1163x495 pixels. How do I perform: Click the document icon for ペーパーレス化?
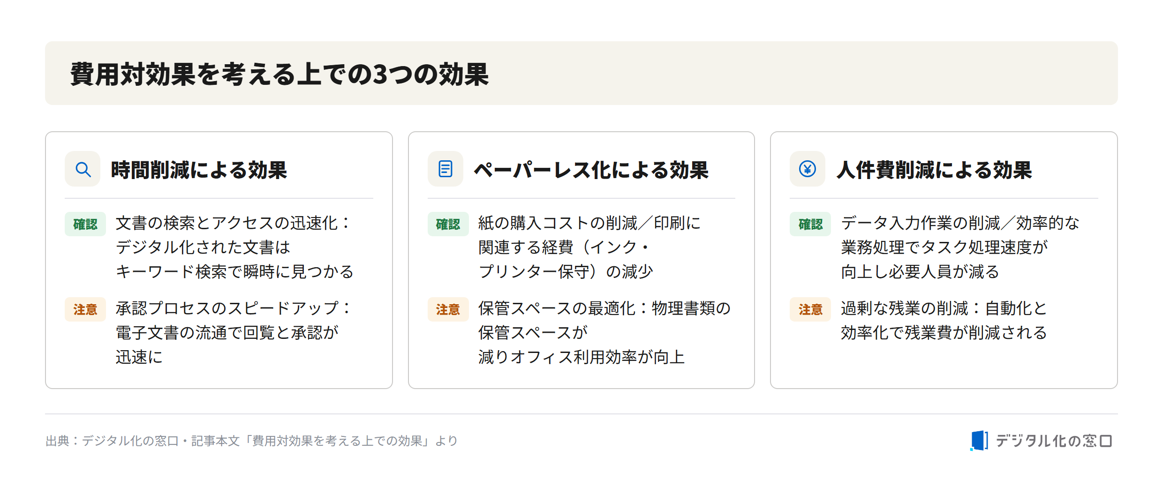[x=445, y=169]
